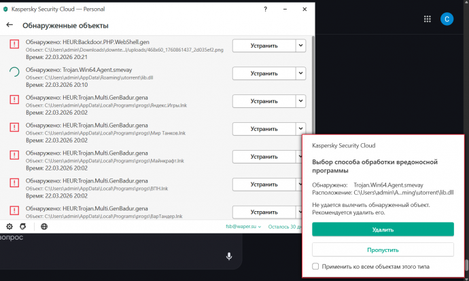Image resolution: width=469 pixels, height=281 pixels.
Task: Click the alert icon for the Яндекс.Игры.lnk threat
Action: pos(14,100)
